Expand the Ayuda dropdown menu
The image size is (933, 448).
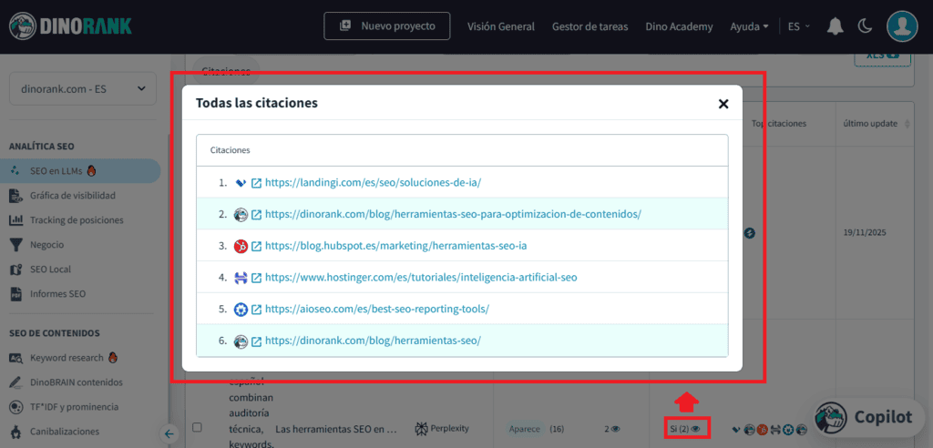pos(749,26)
